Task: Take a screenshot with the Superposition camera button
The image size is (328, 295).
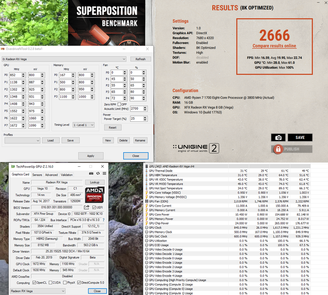Action: [278, 138]
